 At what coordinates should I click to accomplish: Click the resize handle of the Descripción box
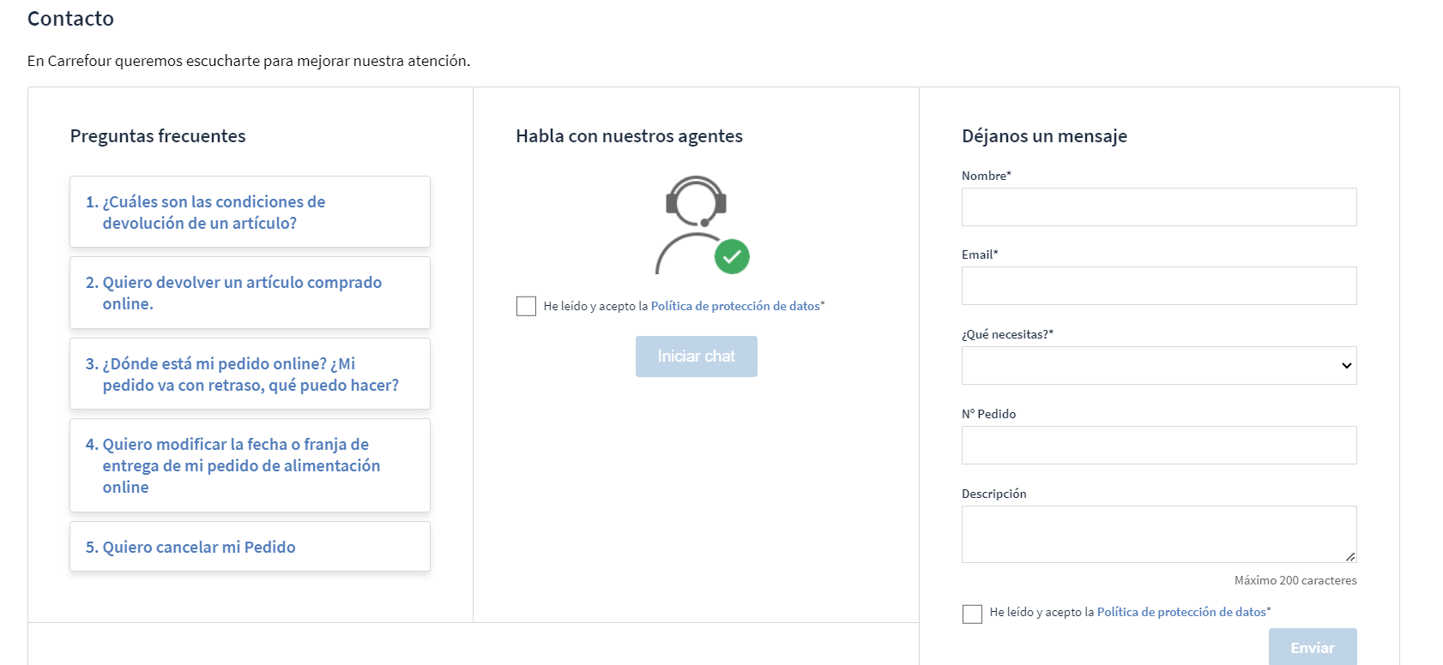(1352, 557)
